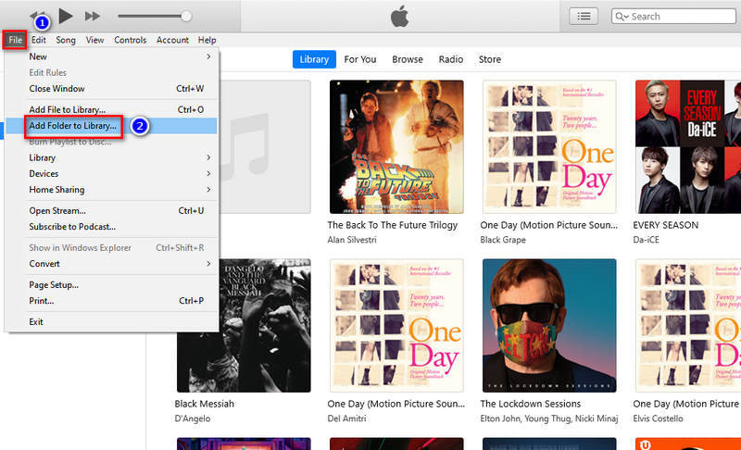Open the Account menu

(x=172, y=40)
